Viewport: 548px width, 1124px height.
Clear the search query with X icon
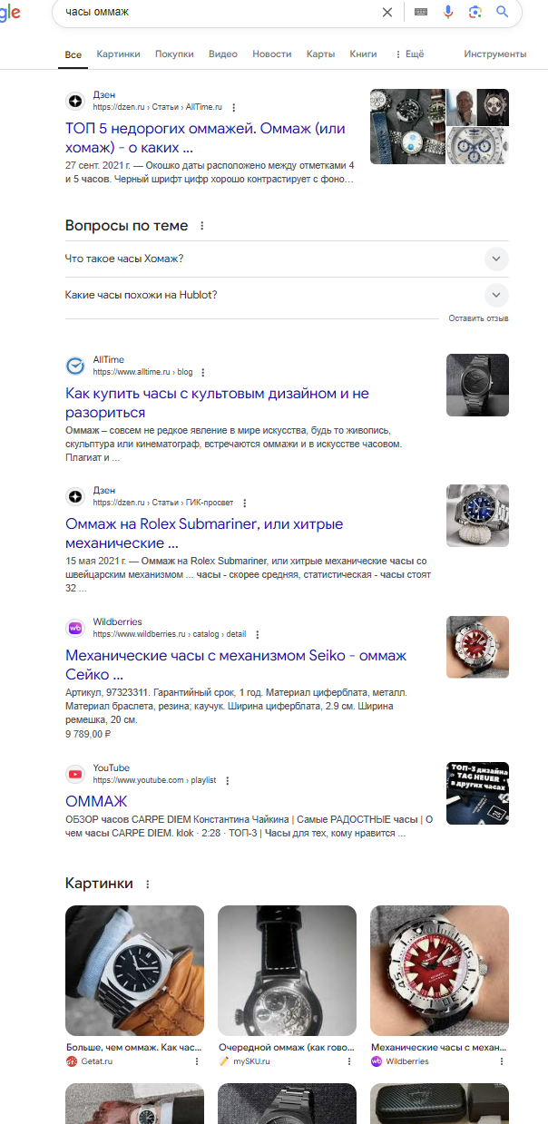click(x=387, y=12)
